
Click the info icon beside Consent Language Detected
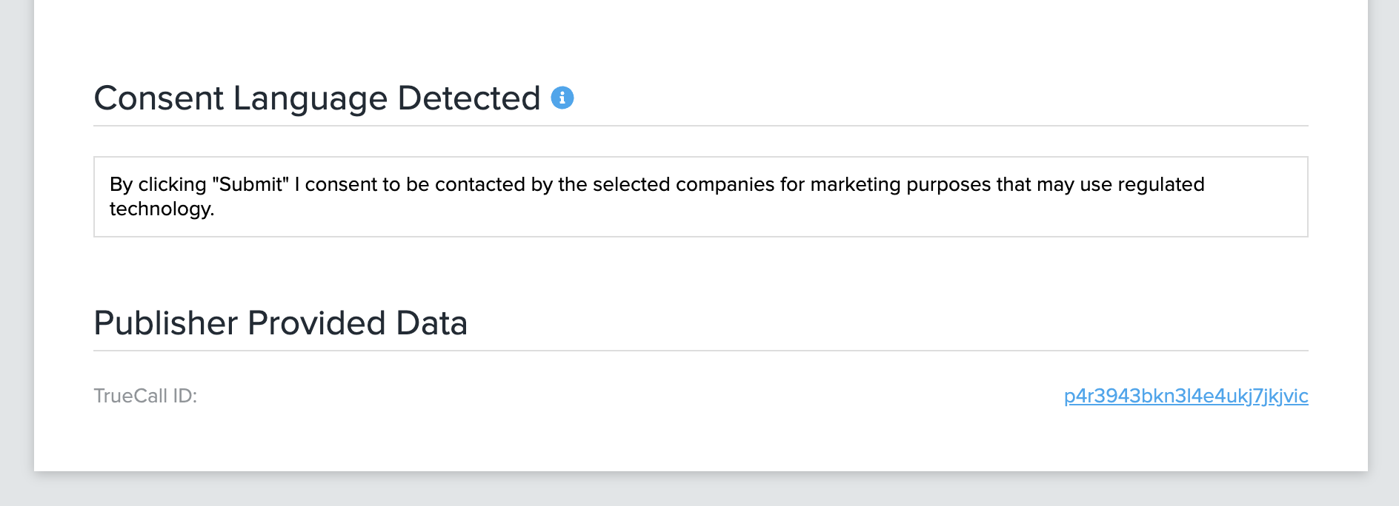562,98
